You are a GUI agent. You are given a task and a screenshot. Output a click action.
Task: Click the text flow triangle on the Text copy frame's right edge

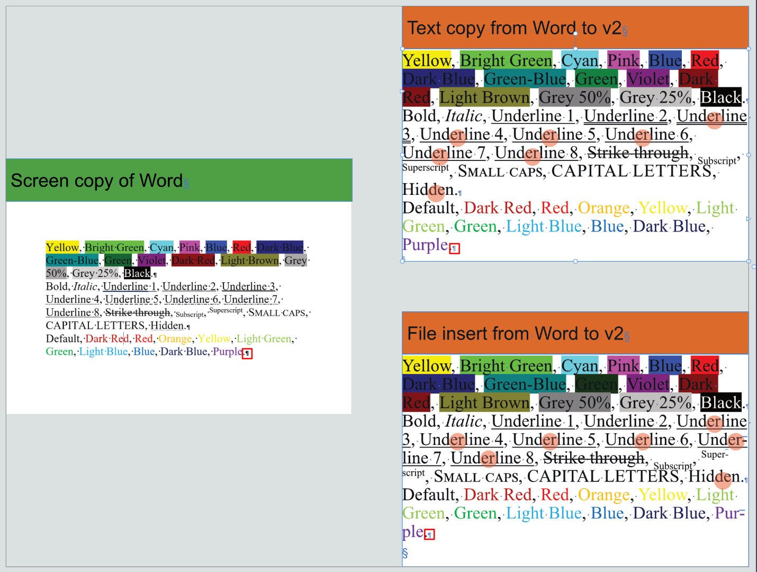point(748,218)
